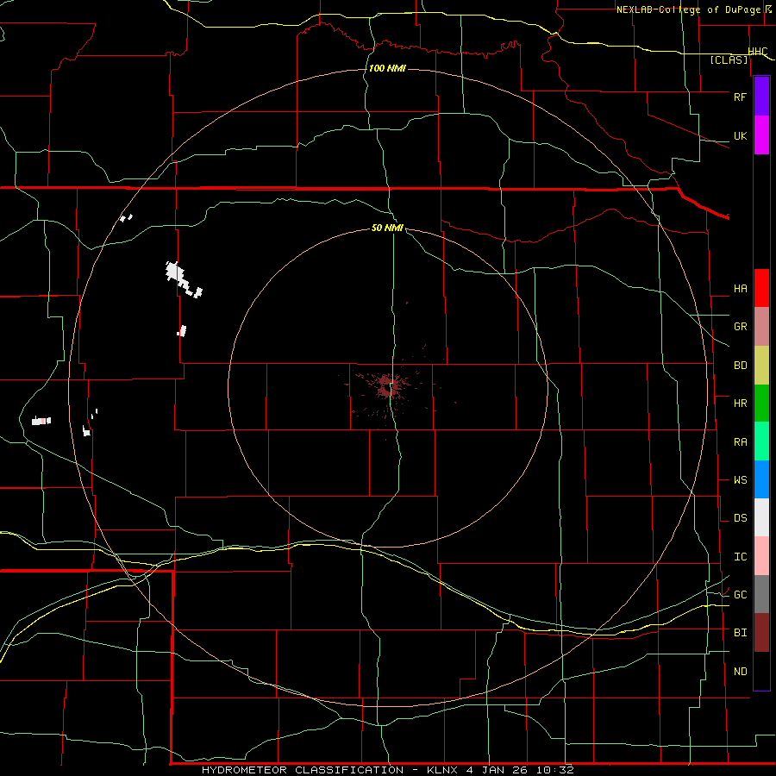Click the [CLAS] units label
The image size is (776, 776).
[x=729, y=59]
